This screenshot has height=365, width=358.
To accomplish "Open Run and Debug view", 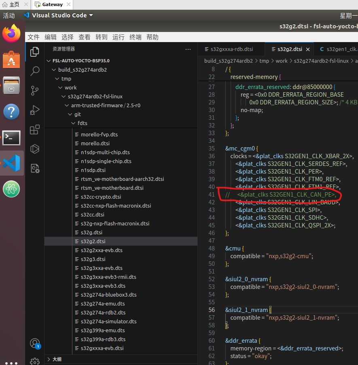I will click(35, 110).
